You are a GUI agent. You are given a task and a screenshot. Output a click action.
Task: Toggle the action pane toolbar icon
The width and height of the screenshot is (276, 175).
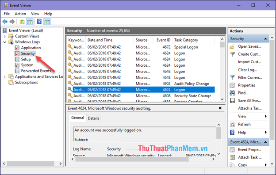tap(47, 22)
